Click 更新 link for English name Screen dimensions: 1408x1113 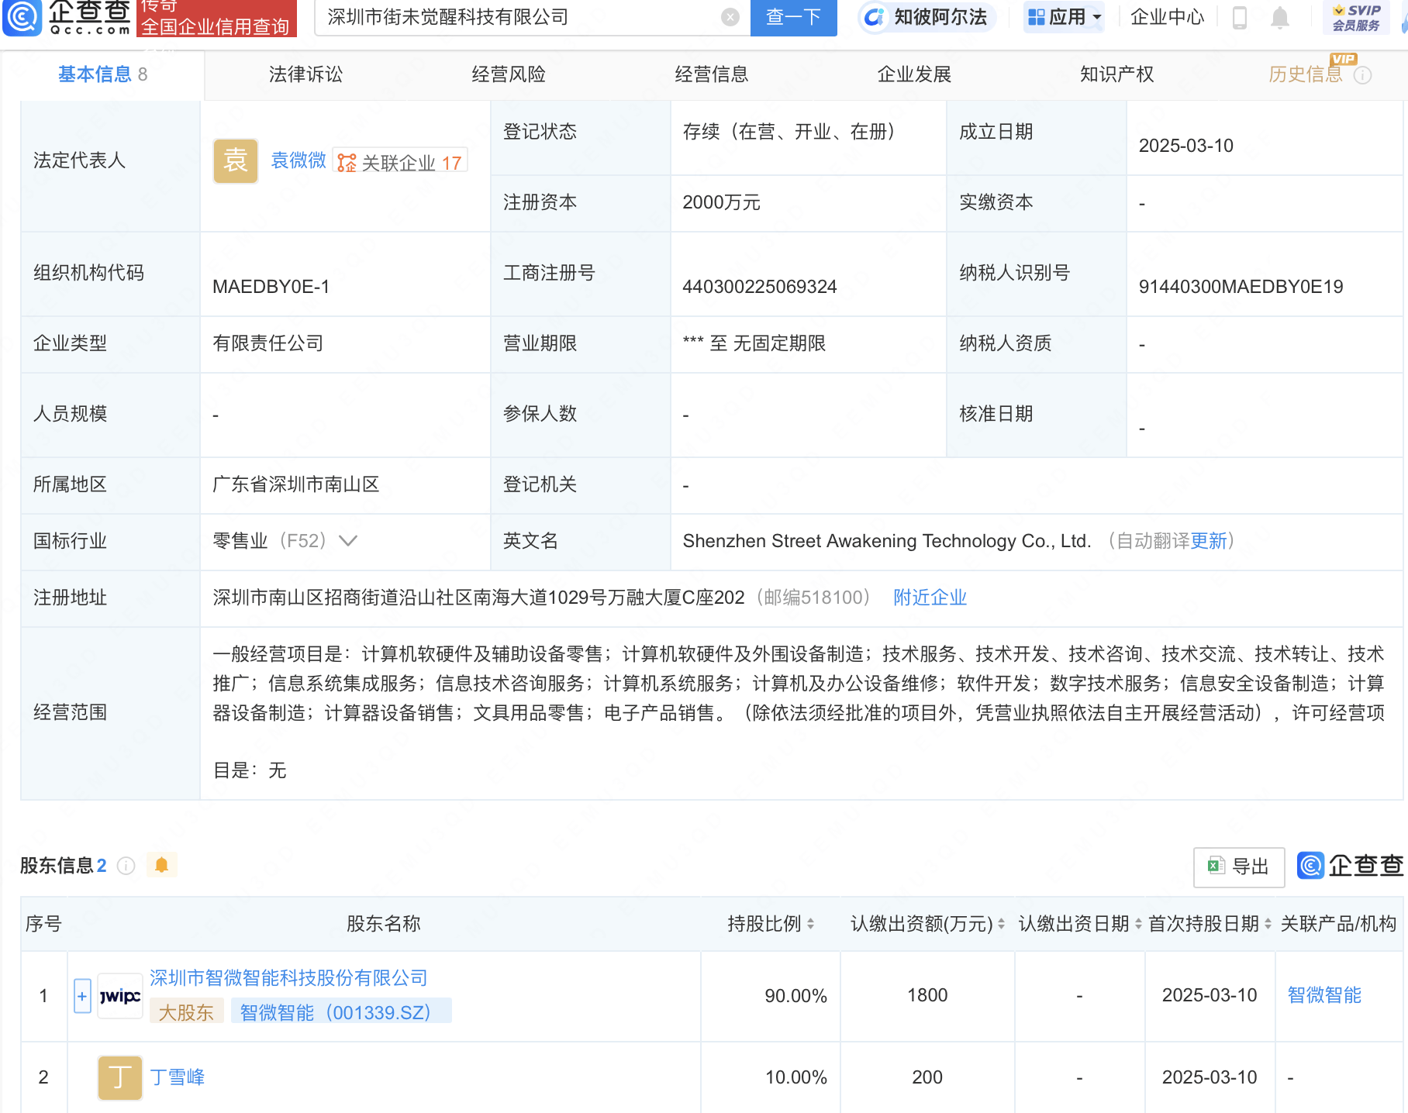click(x=1209, y=541)
